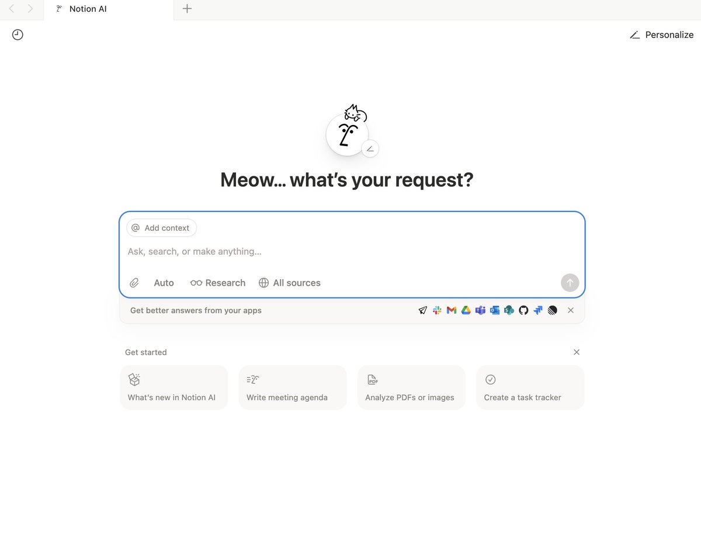This screenshot has width=701, height=555.
Task: Go back with the left arrow
Action: click(x=12, y=9)
